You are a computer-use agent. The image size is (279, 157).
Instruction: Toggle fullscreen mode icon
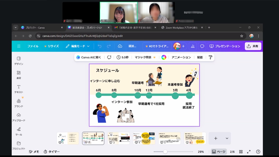(x=249, y=152)
